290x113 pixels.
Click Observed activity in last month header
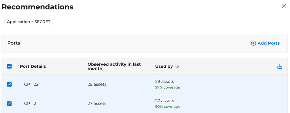[114, 66]
